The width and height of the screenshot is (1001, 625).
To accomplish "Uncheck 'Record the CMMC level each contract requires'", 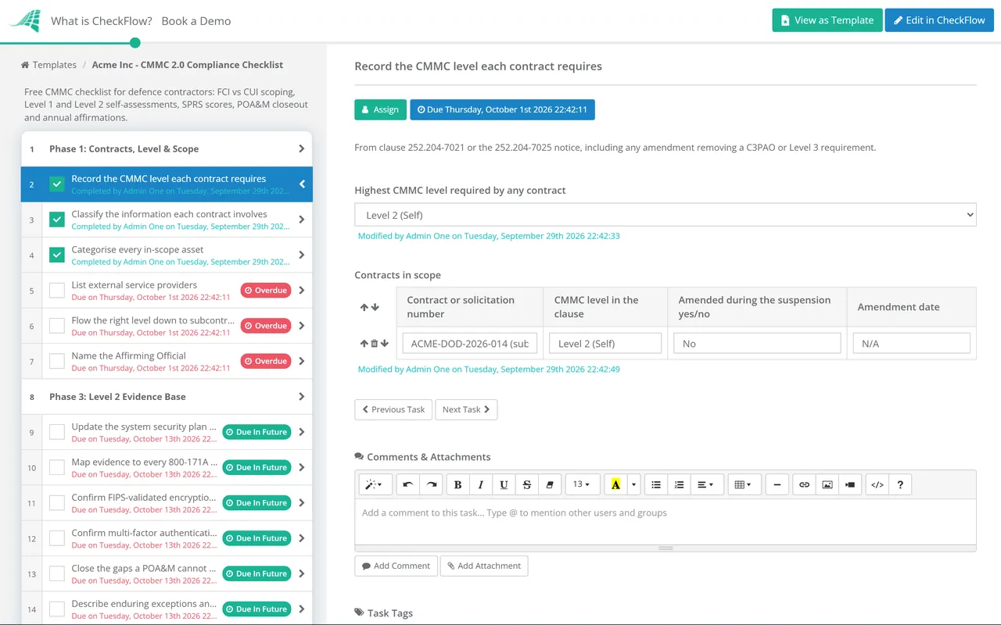I will 57,184.
